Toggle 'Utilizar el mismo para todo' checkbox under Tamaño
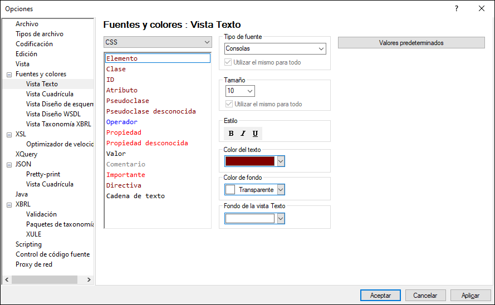Image resolution: width=495 pixels, height=305 pixels. [x=228, y=104]
